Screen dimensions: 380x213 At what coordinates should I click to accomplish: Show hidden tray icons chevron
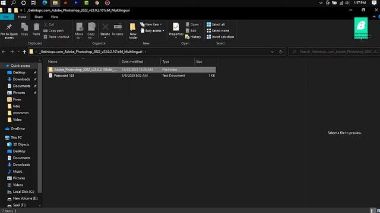[321, 3]
